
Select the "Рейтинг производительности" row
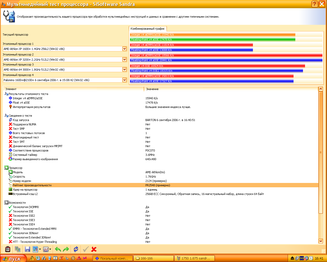[32, 185]
